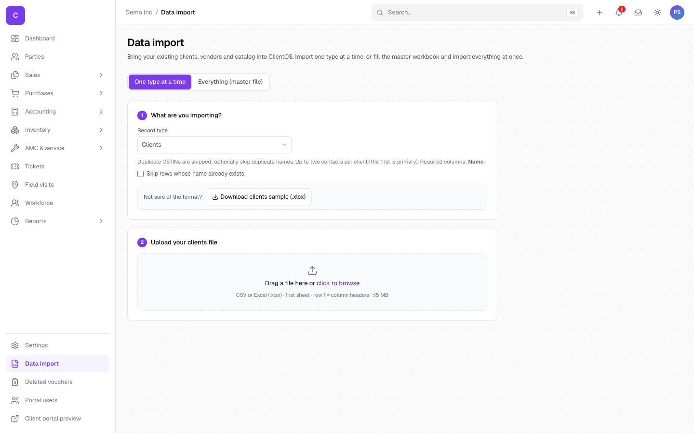Open Parties in sidebar
This screenshot has height=433, width=694.
click(x=57, y=57)
